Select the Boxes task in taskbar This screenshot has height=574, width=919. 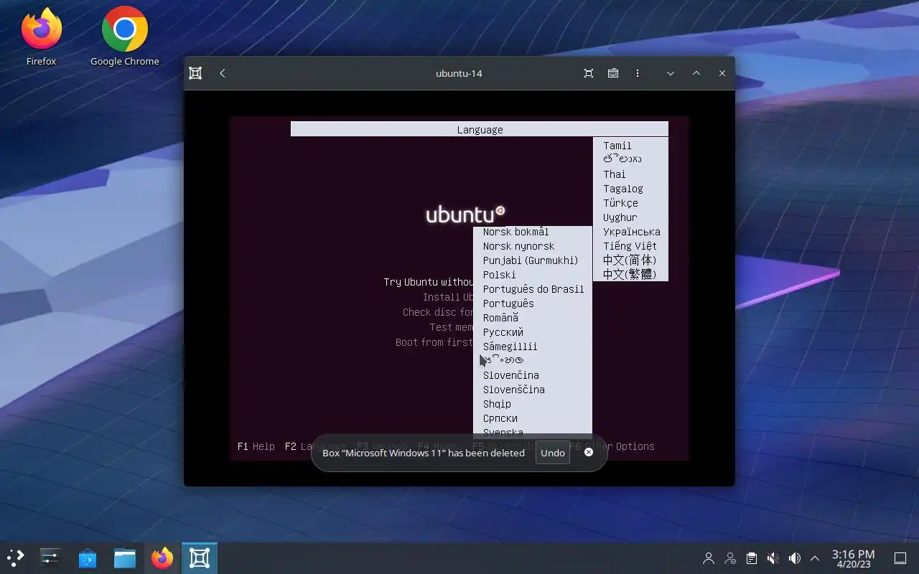pyautogui.click(x=200, y=558)
